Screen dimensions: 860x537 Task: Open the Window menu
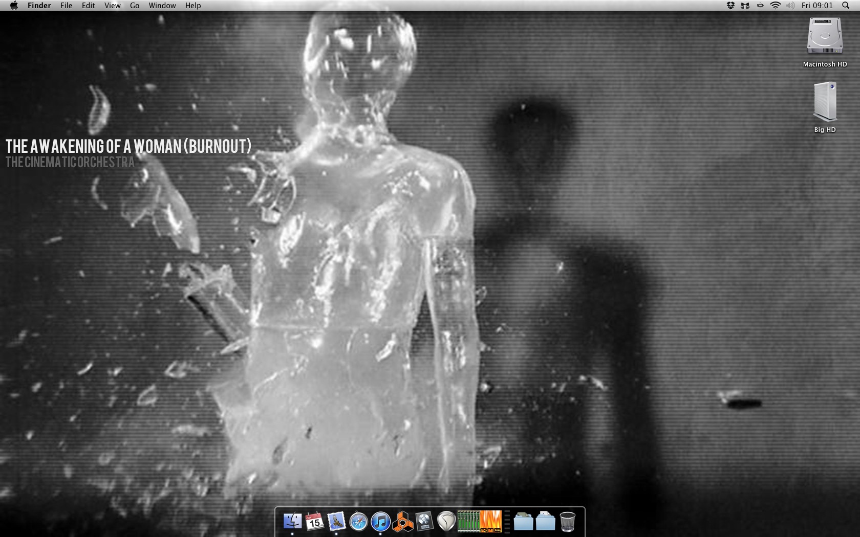[162, 6]
